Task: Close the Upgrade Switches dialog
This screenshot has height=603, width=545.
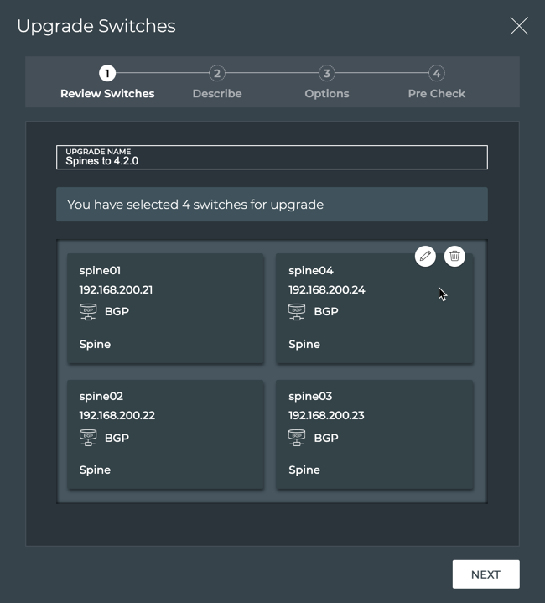Action: (519, 26)
